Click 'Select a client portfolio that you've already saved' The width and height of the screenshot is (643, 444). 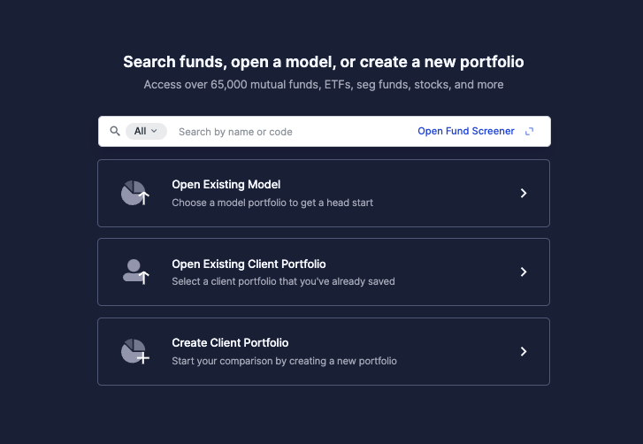[x=283, y=281]
